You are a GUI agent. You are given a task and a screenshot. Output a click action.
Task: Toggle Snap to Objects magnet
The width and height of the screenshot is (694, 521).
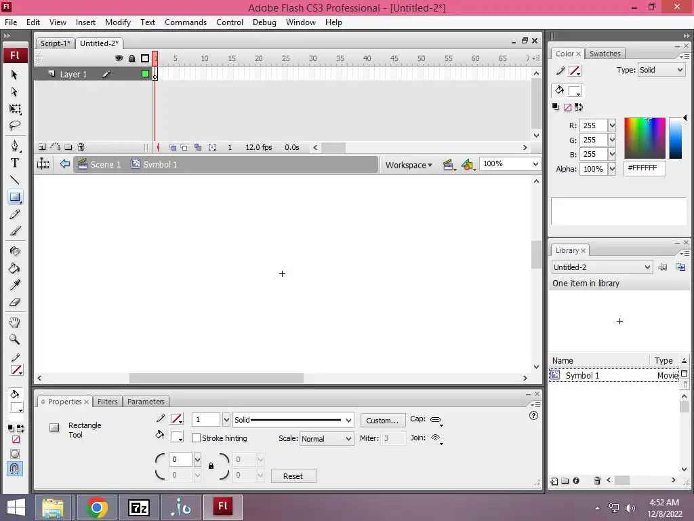pos(15,469)
